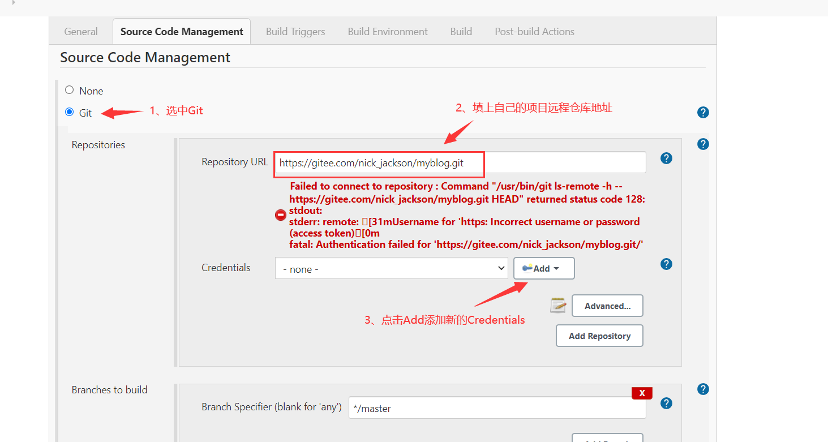Switch to Source Code Management tab
Image resolution: width=828 pixels, height=442 pixels.
pos(182,32)
